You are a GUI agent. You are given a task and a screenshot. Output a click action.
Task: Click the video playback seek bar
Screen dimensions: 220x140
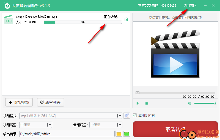tap(175, 93)
